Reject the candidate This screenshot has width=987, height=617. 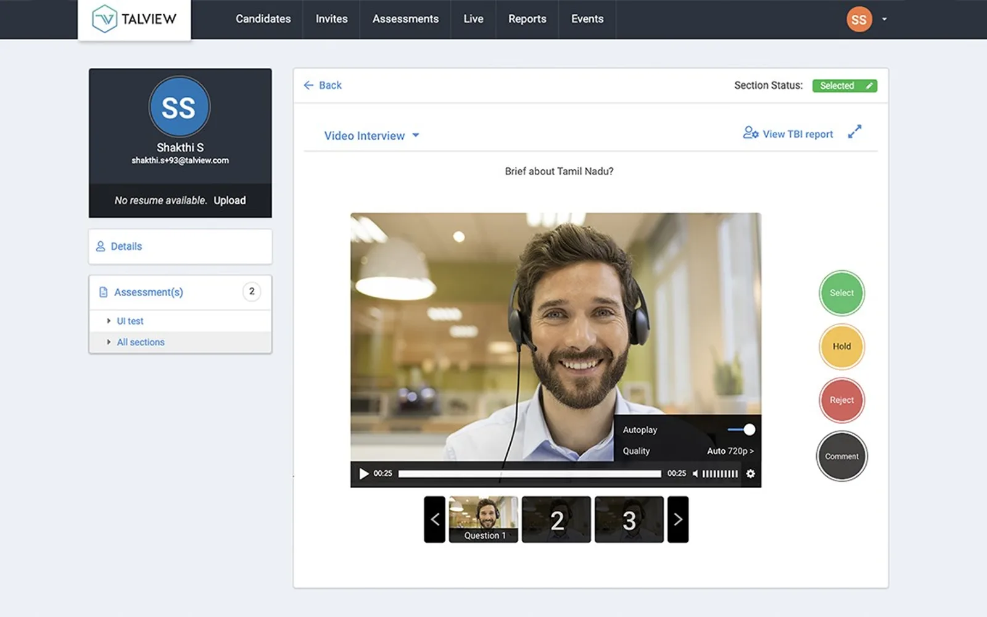[x=841, y=400]
